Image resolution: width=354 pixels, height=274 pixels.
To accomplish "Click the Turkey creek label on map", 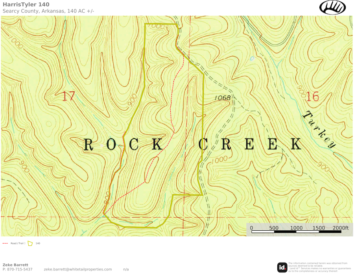I will (319, 130).
